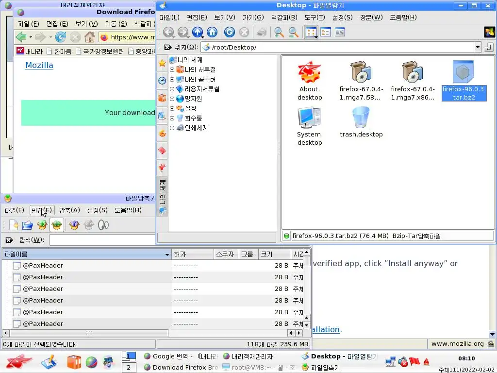Select the firefox-67.0.4-1.mga7.x86 package file
The width and height of the screenshot is (497, 373).
413,81
